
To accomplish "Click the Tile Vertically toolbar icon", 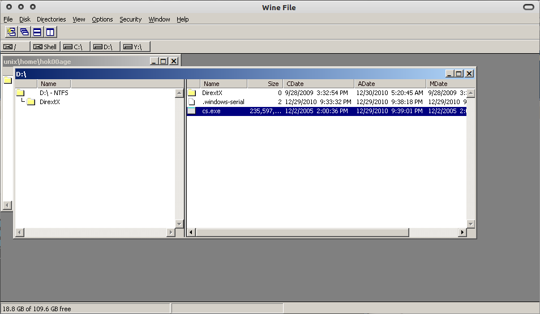I will (x=50, y=32).
